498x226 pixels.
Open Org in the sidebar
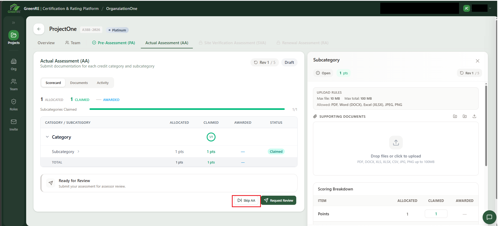(x=14, y=64)
